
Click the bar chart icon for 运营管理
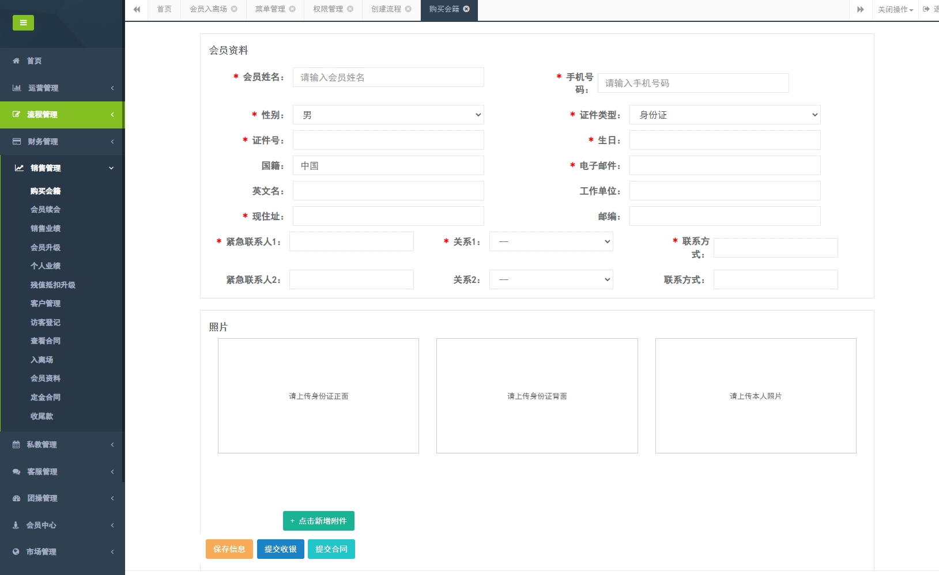[x=17, y=88]
